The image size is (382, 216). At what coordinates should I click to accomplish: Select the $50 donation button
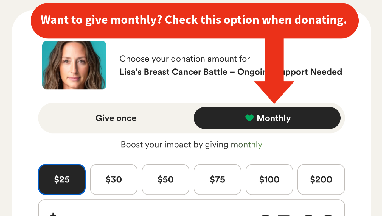click(165, 179)
